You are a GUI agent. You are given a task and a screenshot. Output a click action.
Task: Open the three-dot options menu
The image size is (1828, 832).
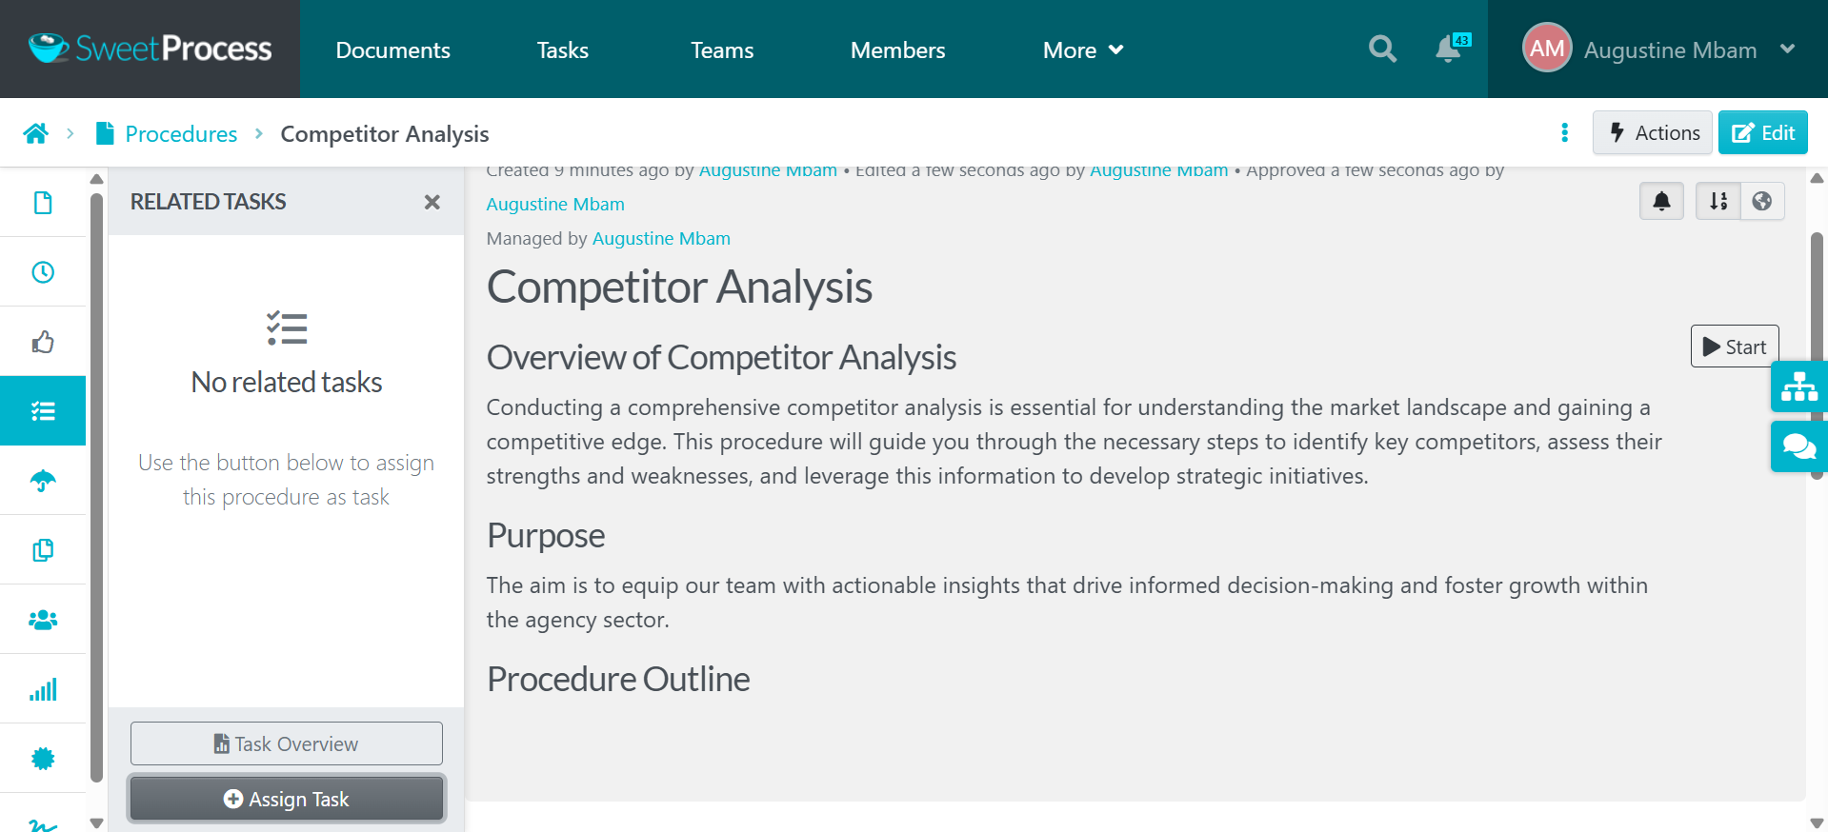pos(1564,132)
